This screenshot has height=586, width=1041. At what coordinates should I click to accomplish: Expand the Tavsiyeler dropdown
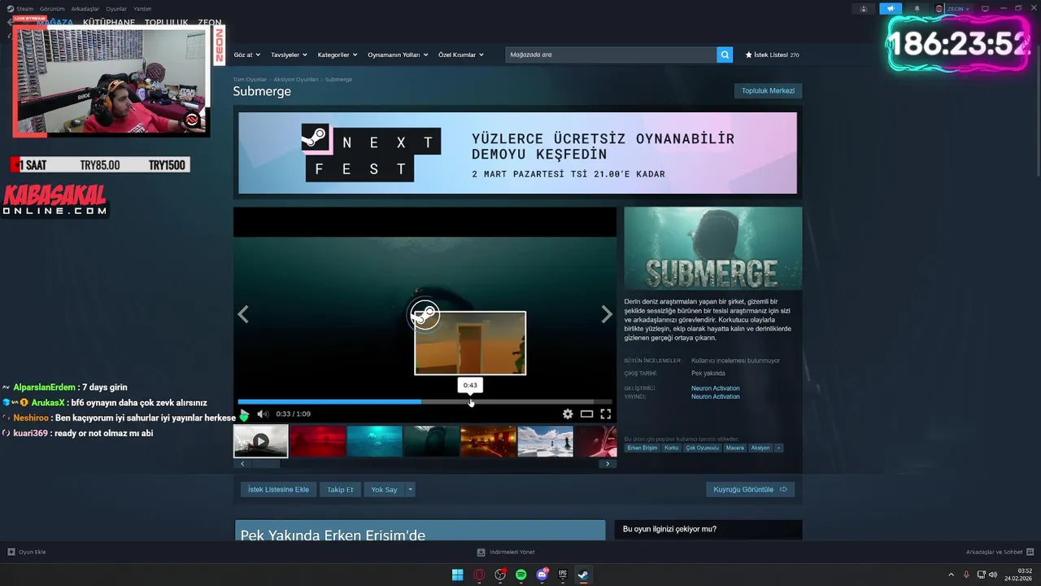pyautogui.click(x=289, y=55)
